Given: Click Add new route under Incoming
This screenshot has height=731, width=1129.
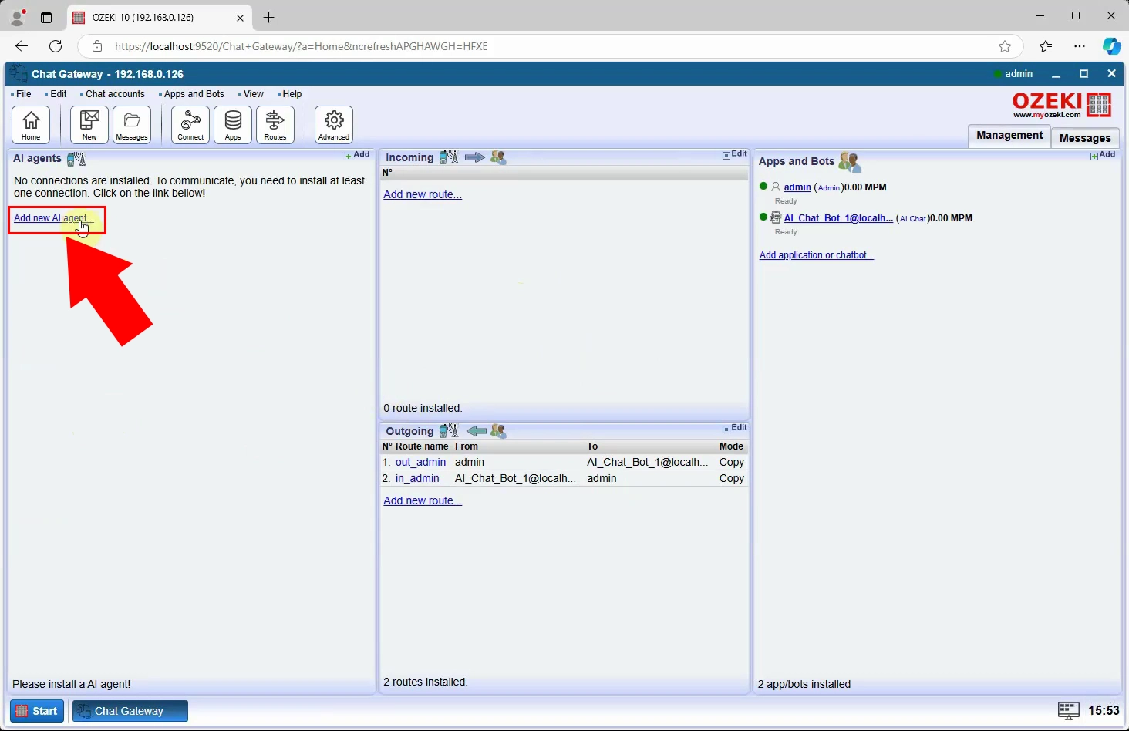Looking at the screenshot, I should point(423,194).
